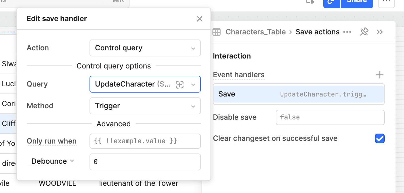Edit the Disable save field
This screenshot has width=404, height=193.
click(330, 117)
